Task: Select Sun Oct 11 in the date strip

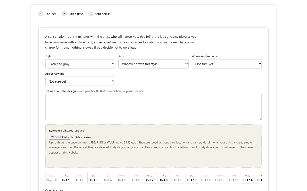Action: click(x=206, y=178)
